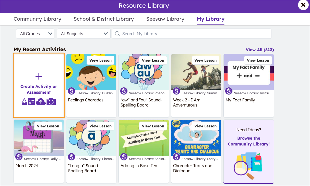
Task: Click the magnifier icon in the search bar
Action: [117, 34]
